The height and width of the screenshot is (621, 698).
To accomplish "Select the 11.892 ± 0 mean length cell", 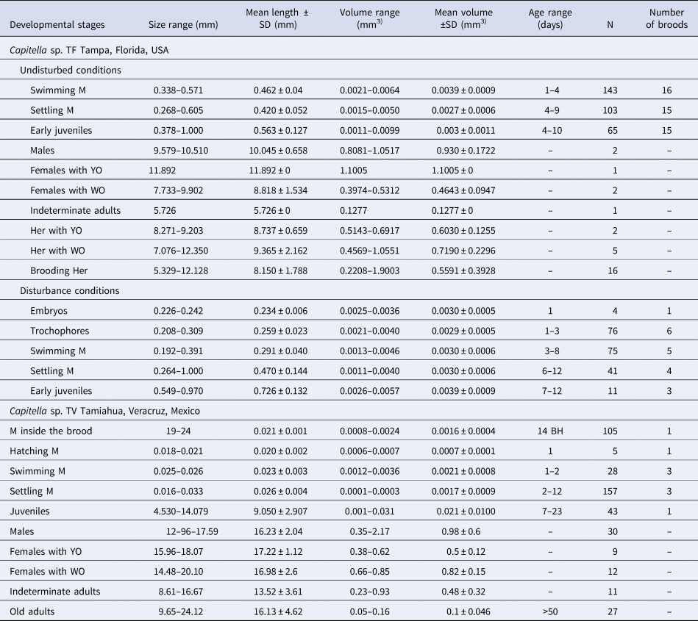I will tap(277, 170).
